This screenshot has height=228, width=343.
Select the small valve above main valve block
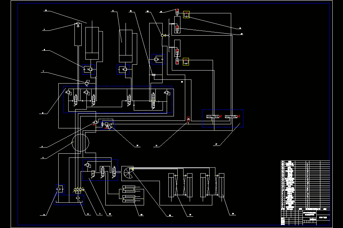point(87,83)
